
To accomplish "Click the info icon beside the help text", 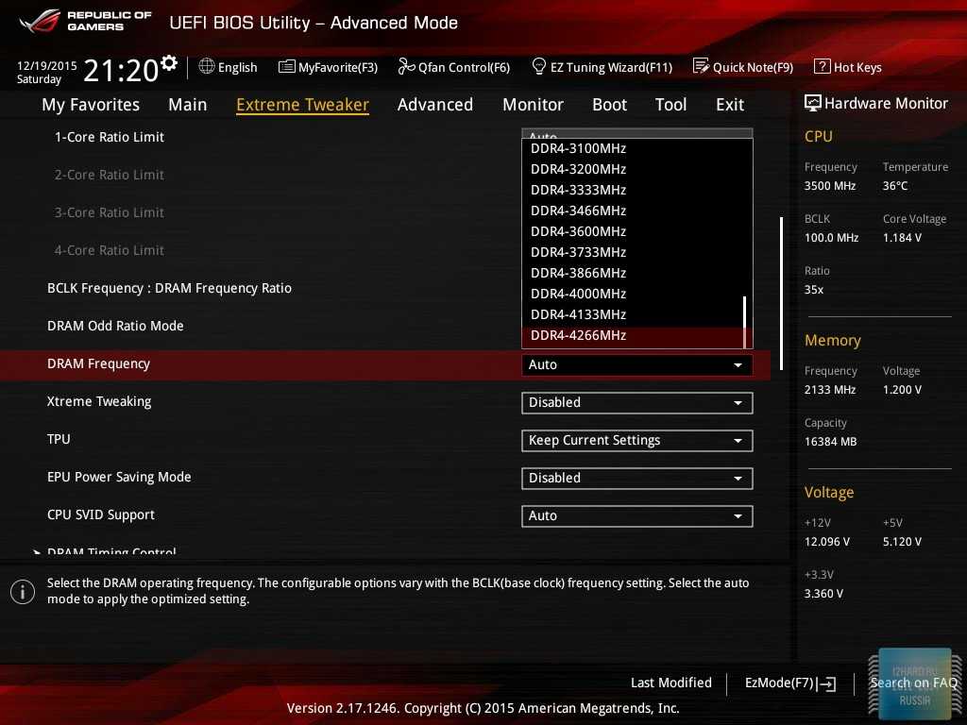I will pyautogui.click(x=23, y=591).
